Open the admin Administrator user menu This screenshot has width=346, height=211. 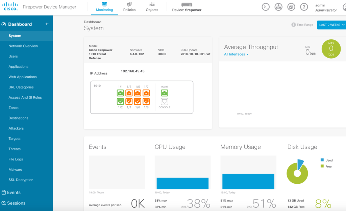click(326, 7)
